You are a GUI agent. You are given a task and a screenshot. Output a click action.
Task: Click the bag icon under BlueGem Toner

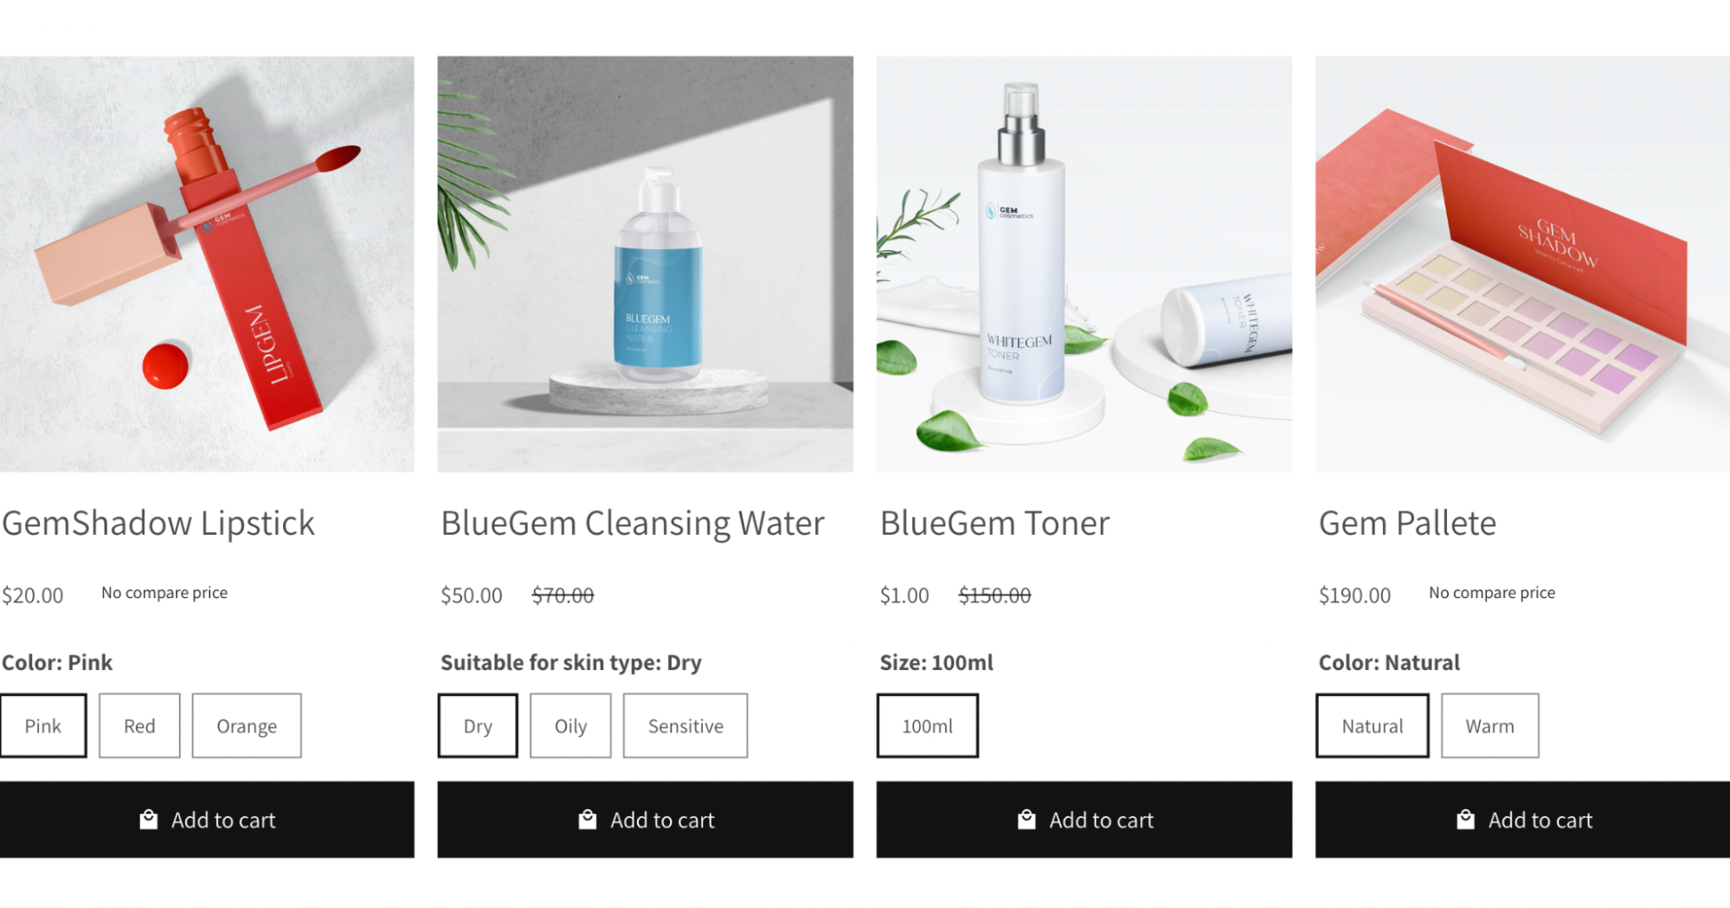(1026, 819)
